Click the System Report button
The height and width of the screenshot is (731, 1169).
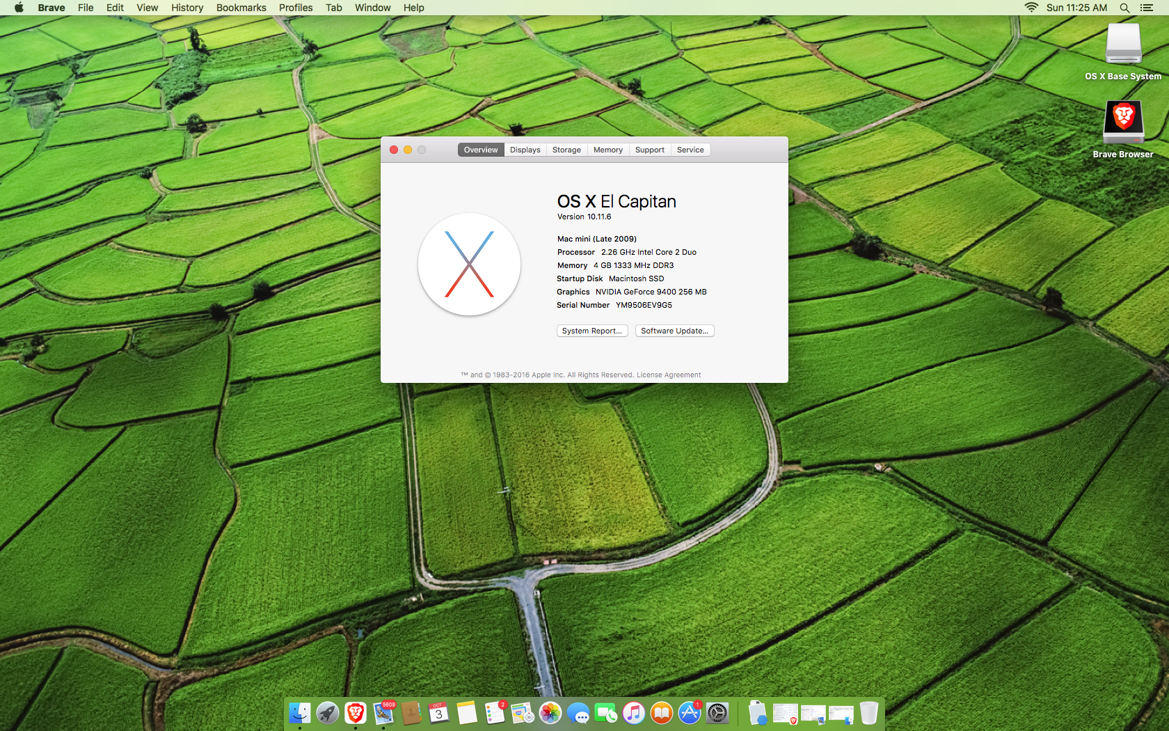coord(591,331)
